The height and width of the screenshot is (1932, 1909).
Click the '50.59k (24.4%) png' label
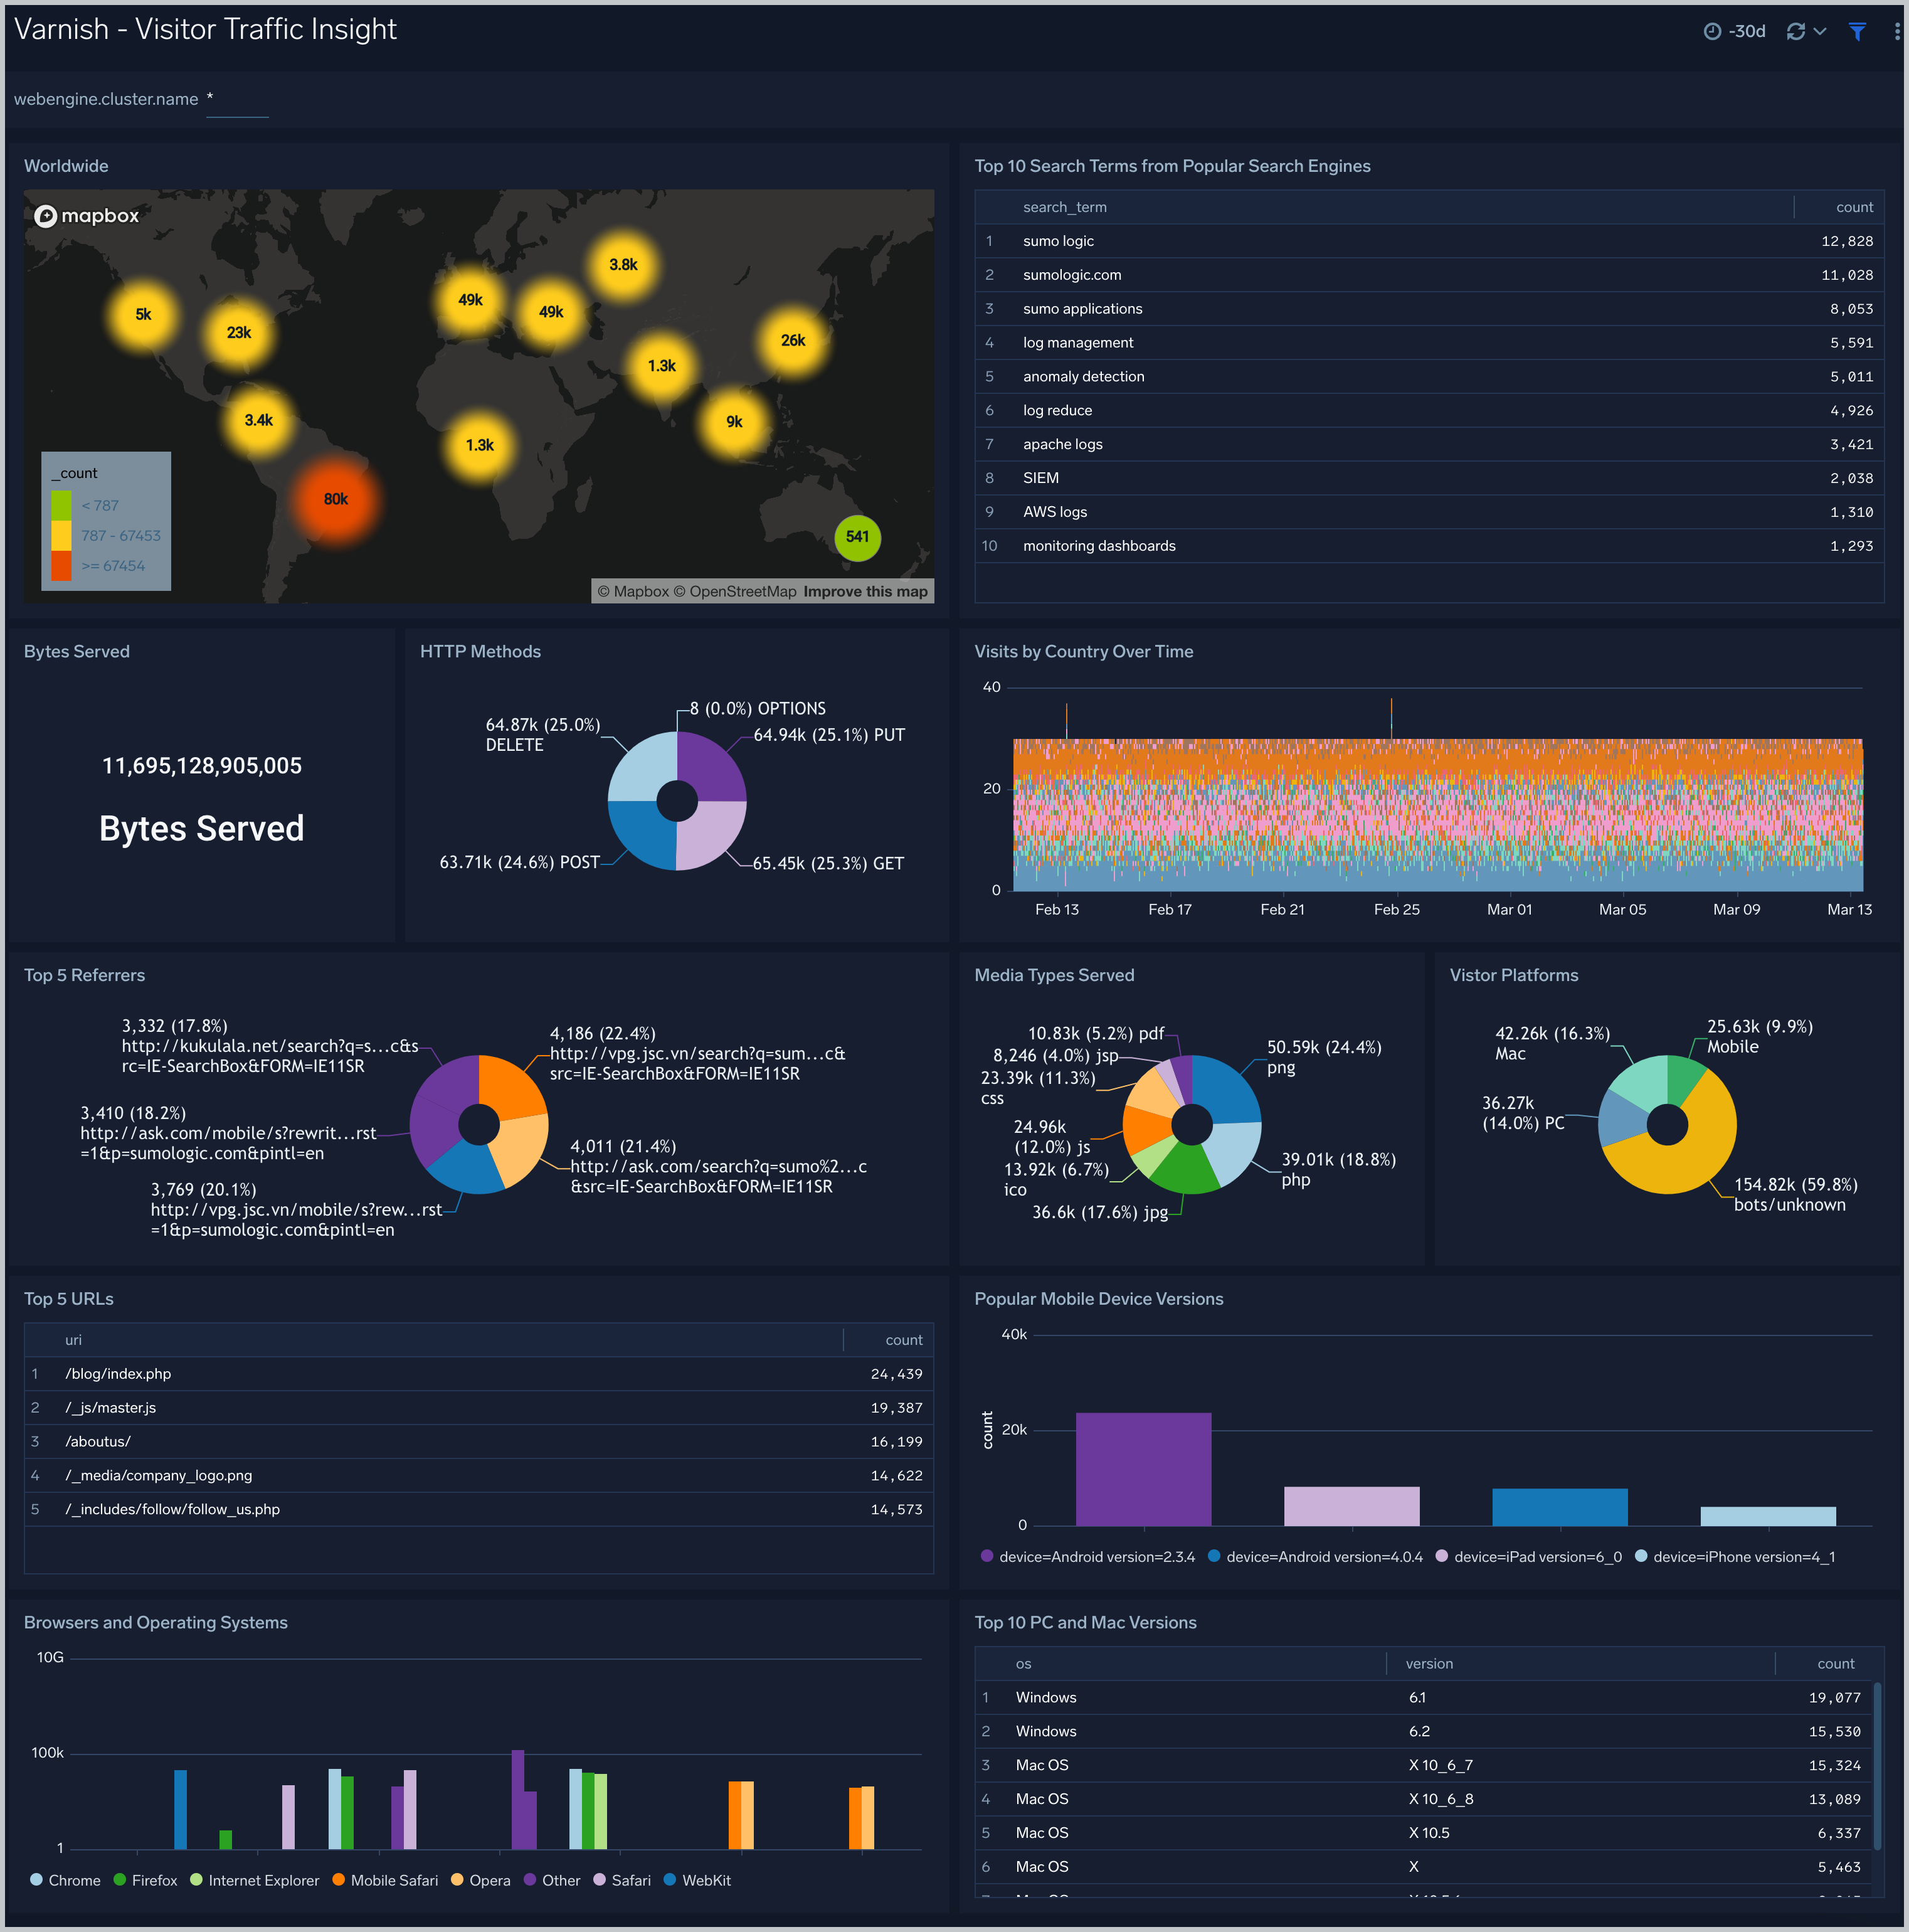(x=1324, y=1058)
